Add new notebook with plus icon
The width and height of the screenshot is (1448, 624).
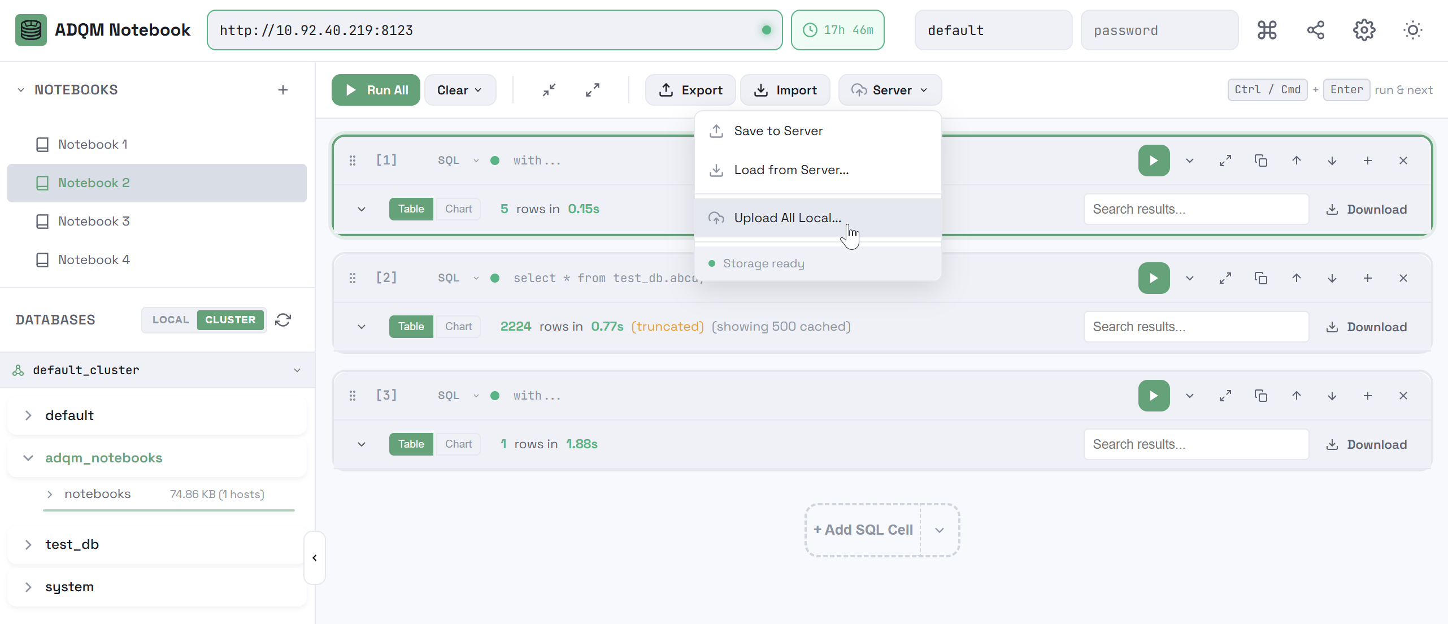click(x=283, y=90)
